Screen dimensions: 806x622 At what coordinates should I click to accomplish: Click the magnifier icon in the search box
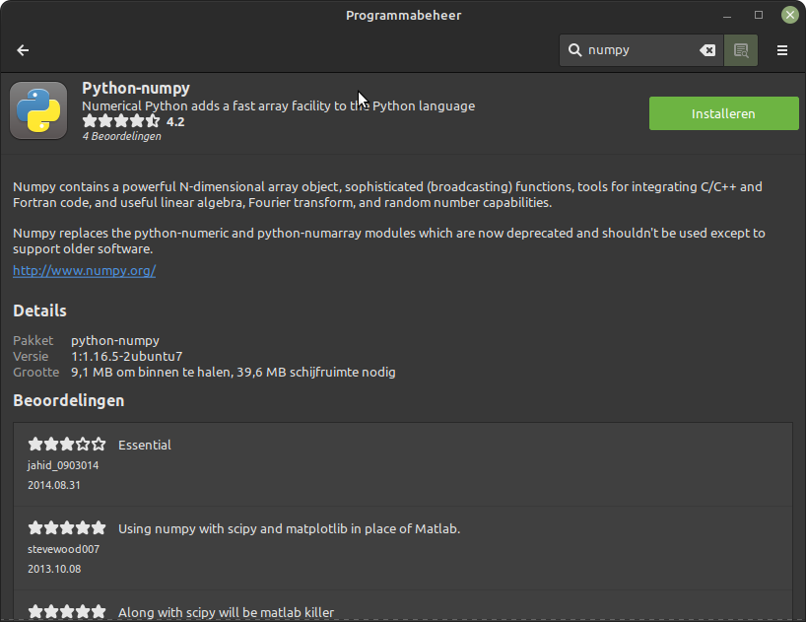(574, 50)
